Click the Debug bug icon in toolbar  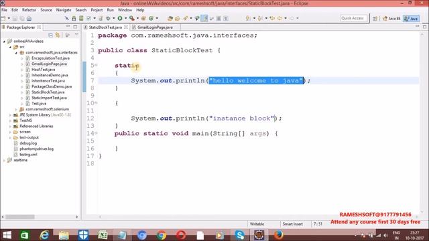click(109, 18)
